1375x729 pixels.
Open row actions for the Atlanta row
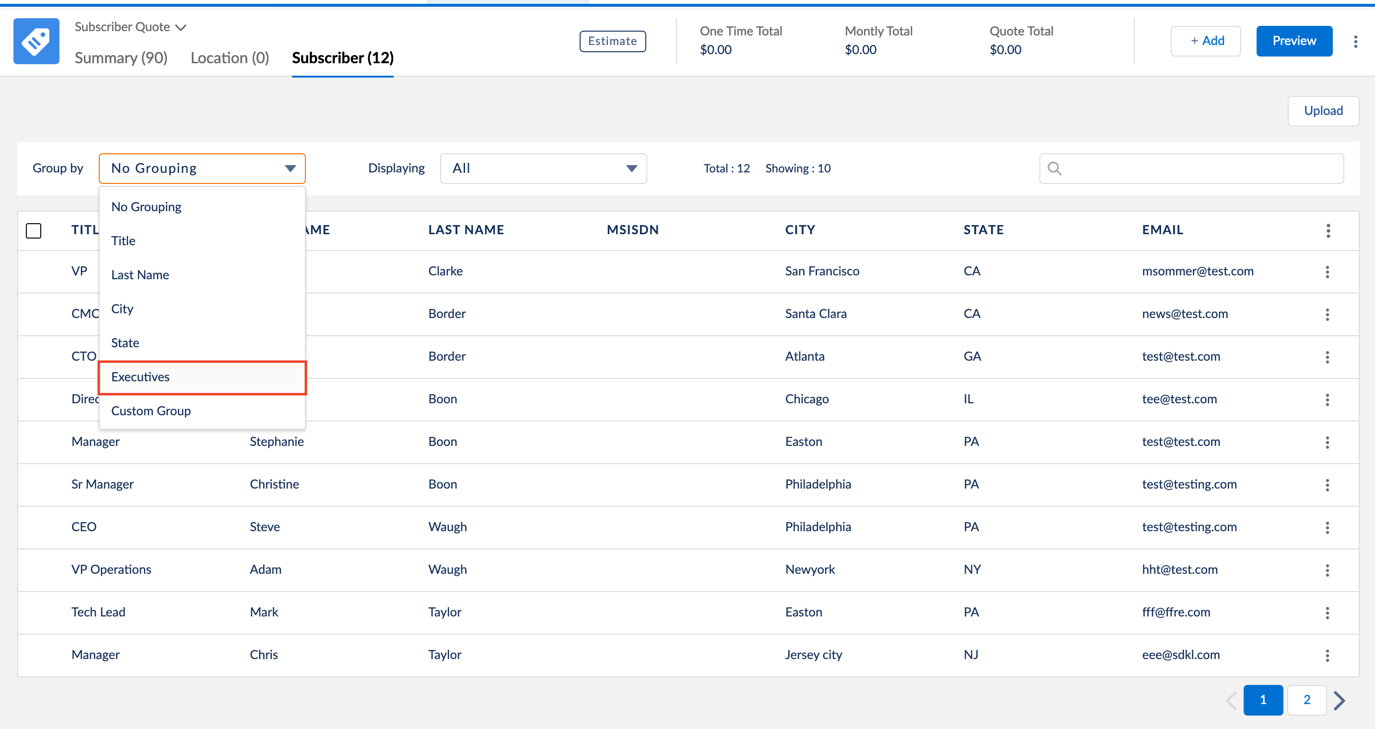click(1327, 357)
